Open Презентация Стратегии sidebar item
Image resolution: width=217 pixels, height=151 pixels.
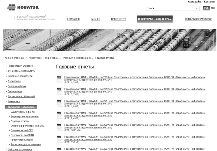21,66
